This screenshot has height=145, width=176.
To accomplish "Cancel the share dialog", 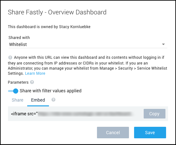I will tap(113, 133).
